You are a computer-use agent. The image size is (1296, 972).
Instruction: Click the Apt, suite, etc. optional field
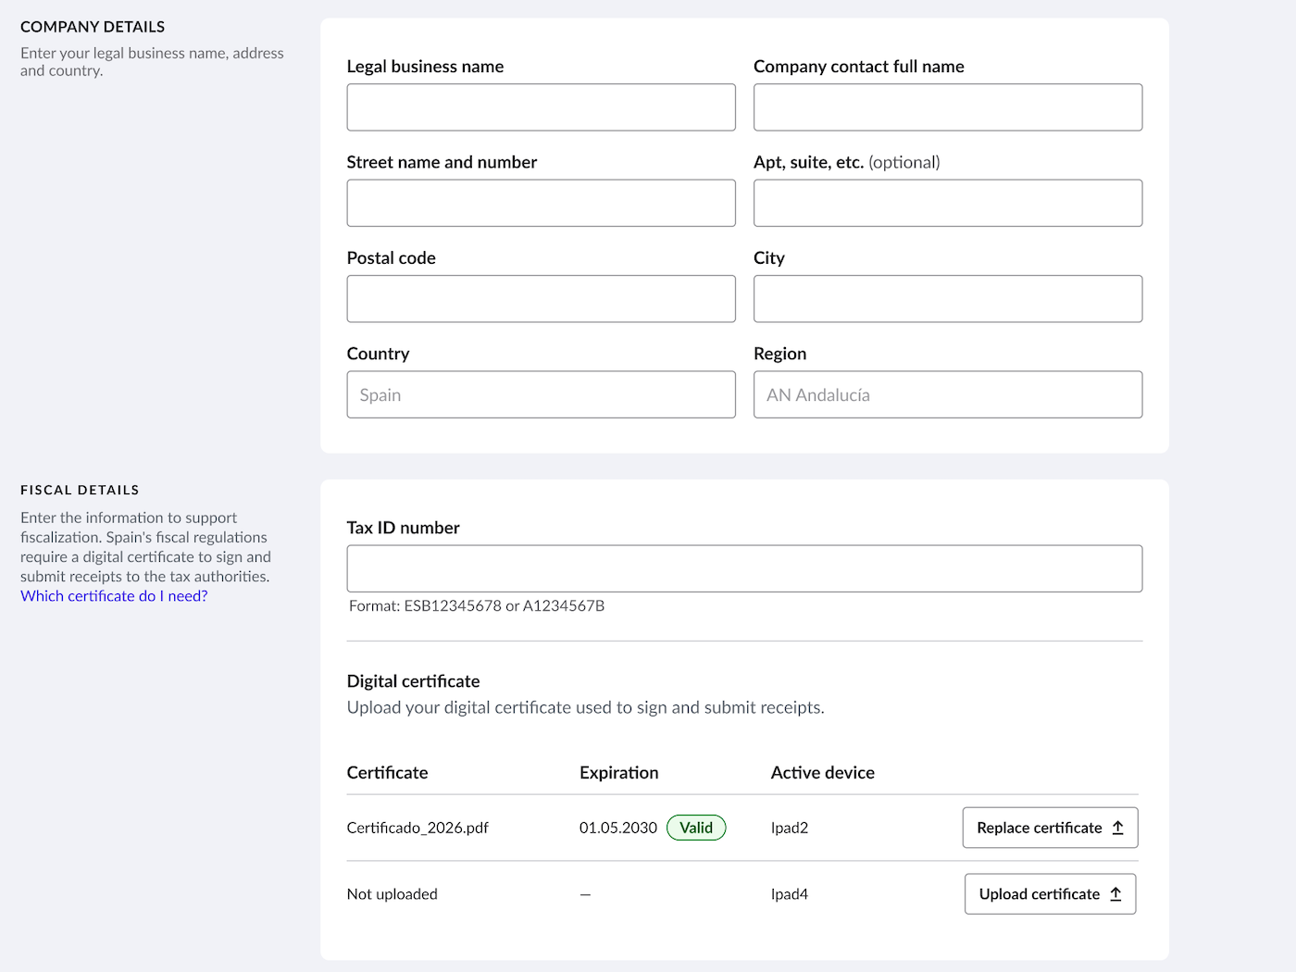(948, 203)
